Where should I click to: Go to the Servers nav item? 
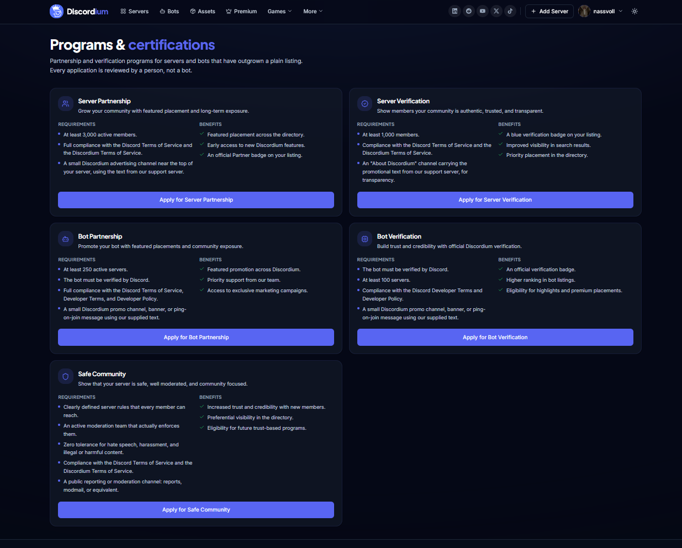(135, 11)
